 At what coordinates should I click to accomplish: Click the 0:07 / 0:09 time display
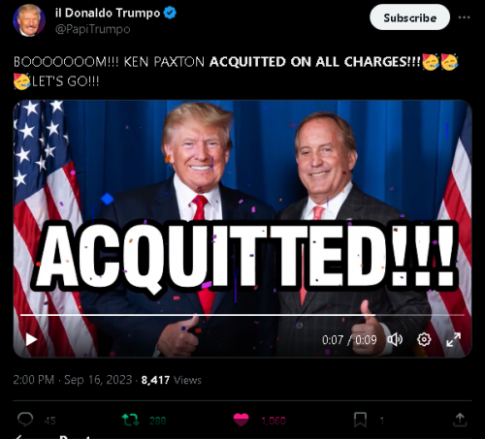(349, 340)
